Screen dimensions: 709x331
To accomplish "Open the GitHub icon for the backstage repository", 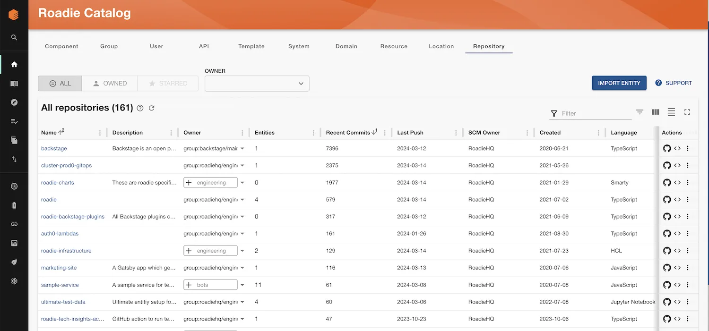I will click(667, 148).
